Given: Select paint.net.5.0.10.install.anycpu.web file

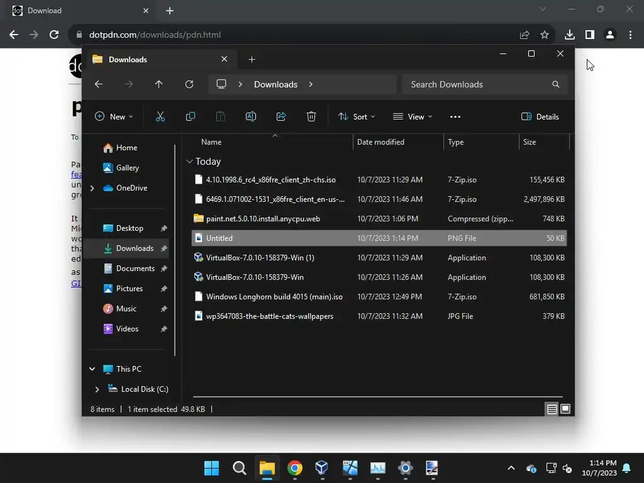Looking at the screenshot, I should 379,219.
